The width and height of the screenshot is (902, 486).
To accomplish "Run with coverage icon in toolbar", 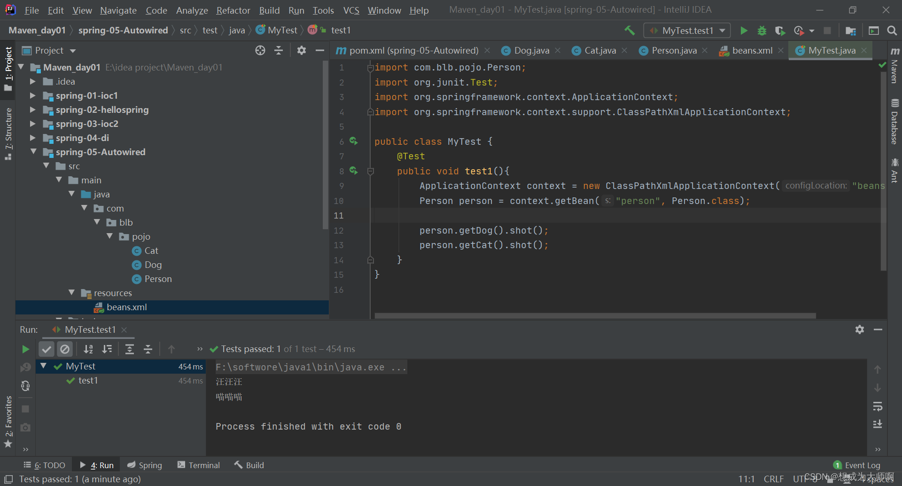I will [780, 31].
